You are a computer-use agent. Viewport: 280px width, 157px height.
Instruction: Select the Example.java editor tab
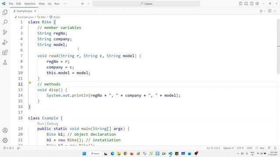tap(24, 11)
